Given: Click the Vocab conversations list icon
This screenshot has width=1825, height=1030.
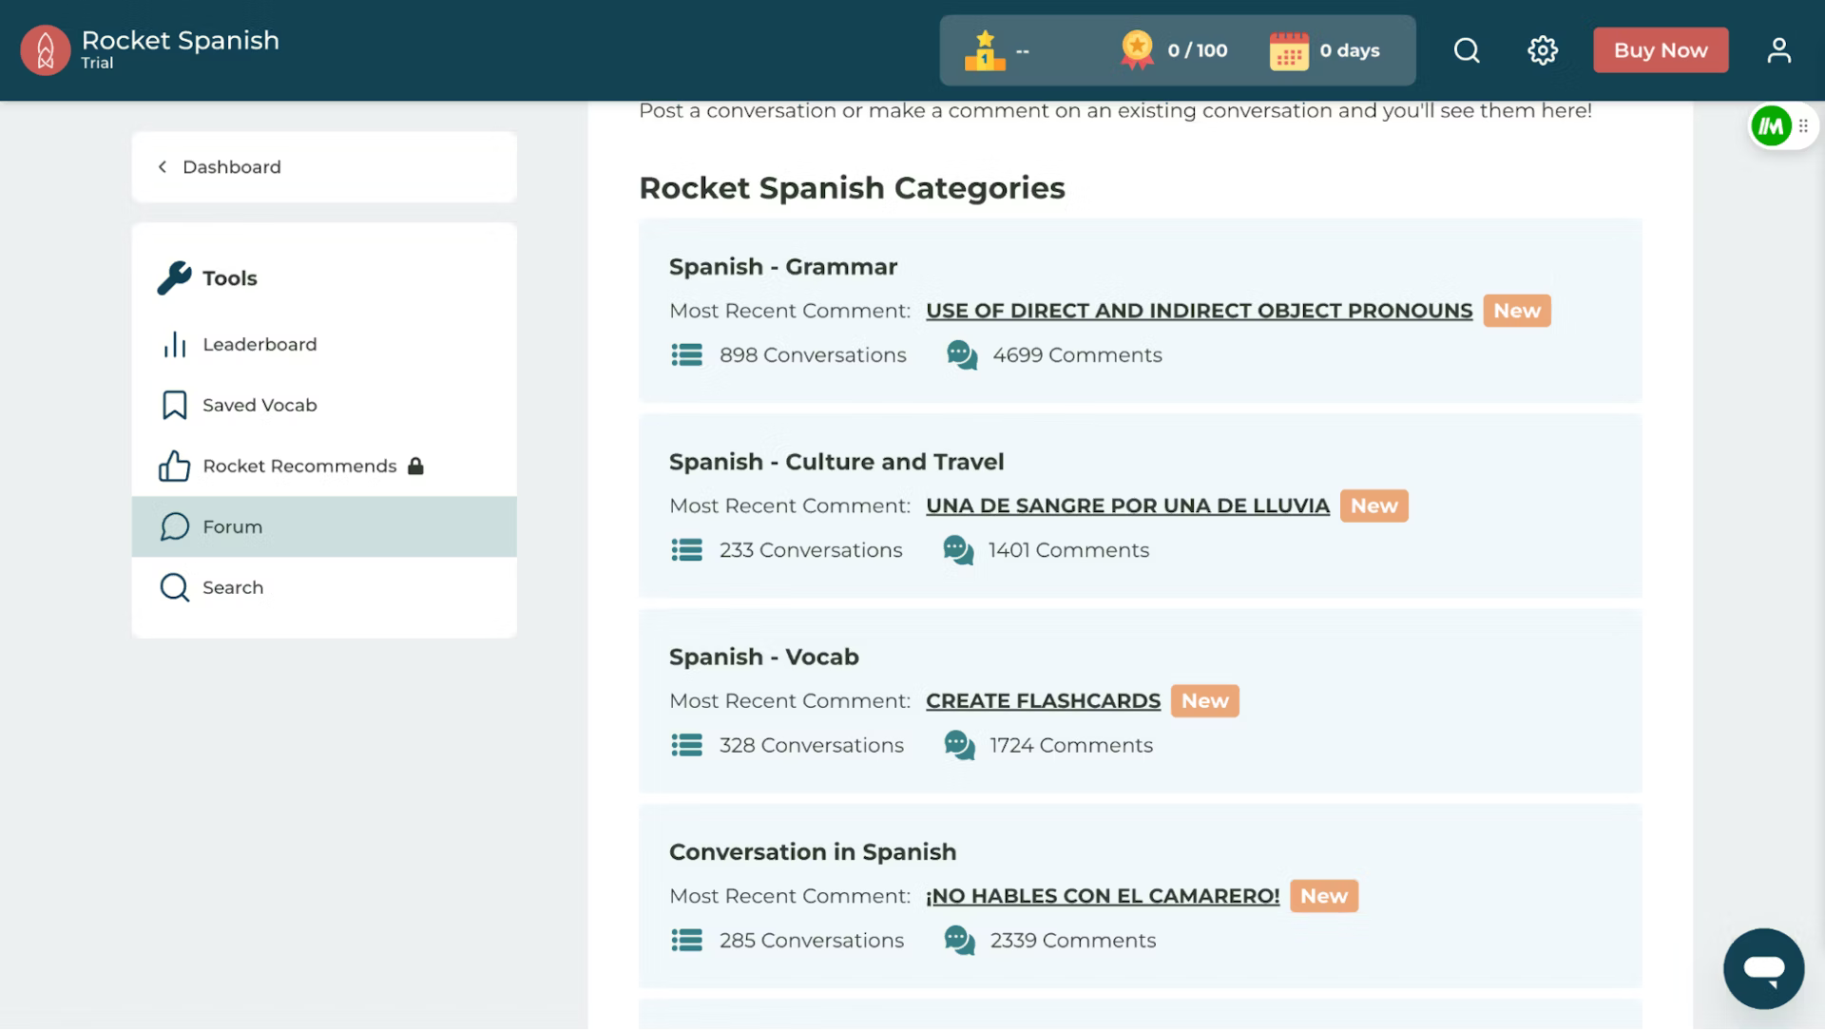Looking at the screenshot, I should [x=686, y=745].
